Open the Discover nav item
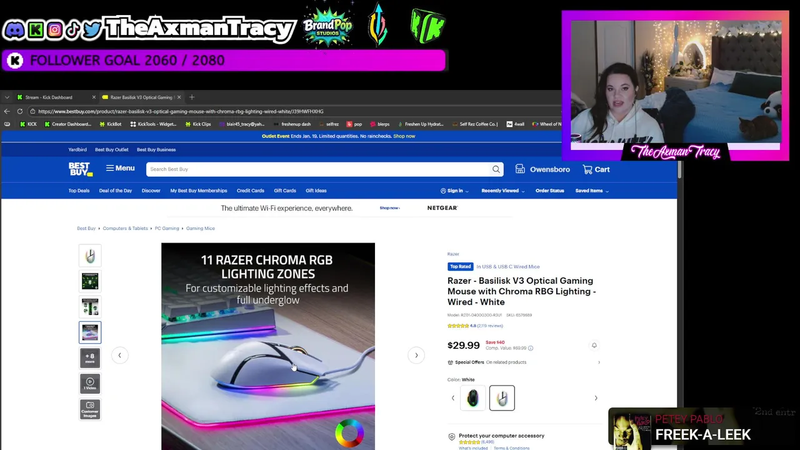 151,191
